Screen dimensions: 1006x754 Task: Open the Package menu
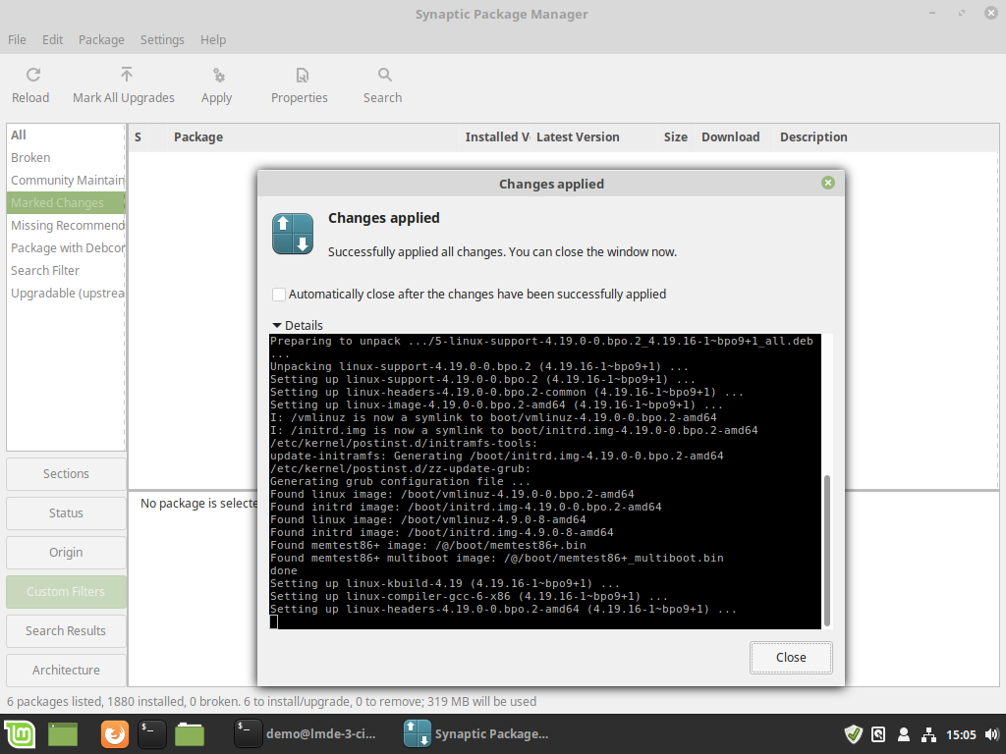pos(101,39)
